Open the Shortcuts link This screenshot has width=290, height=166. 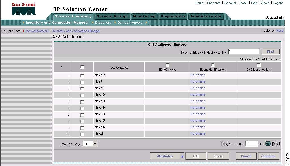coord(214,3)
